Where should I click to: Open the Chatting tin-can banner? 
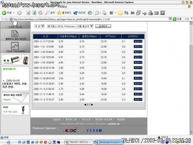coord(15,60)
